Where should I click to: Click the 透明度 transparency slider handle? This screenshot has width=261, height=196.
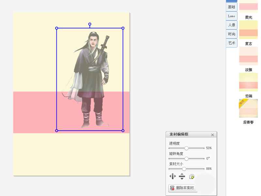186,148
